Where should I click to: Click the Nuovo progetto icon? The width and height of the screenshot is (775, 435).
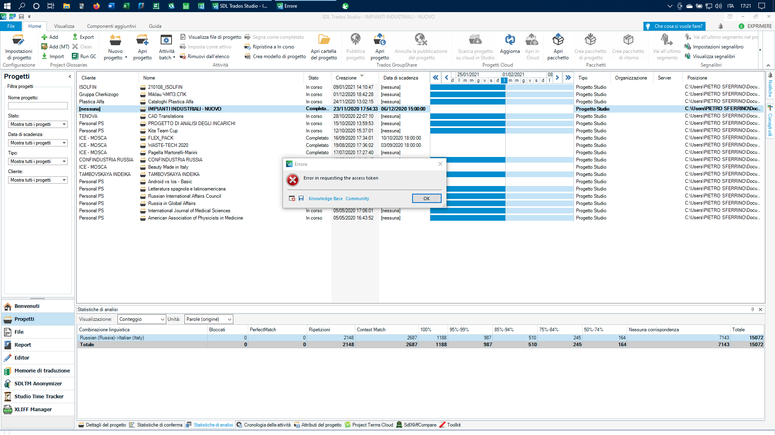115,40
